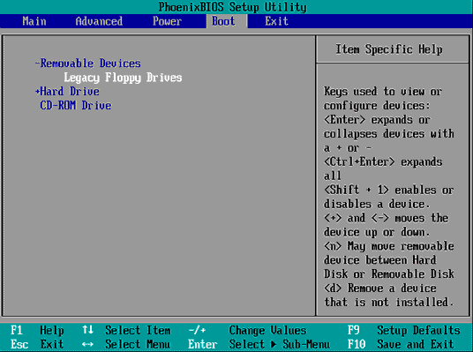Click help text '<d> Remove a device'

(380, 288)
